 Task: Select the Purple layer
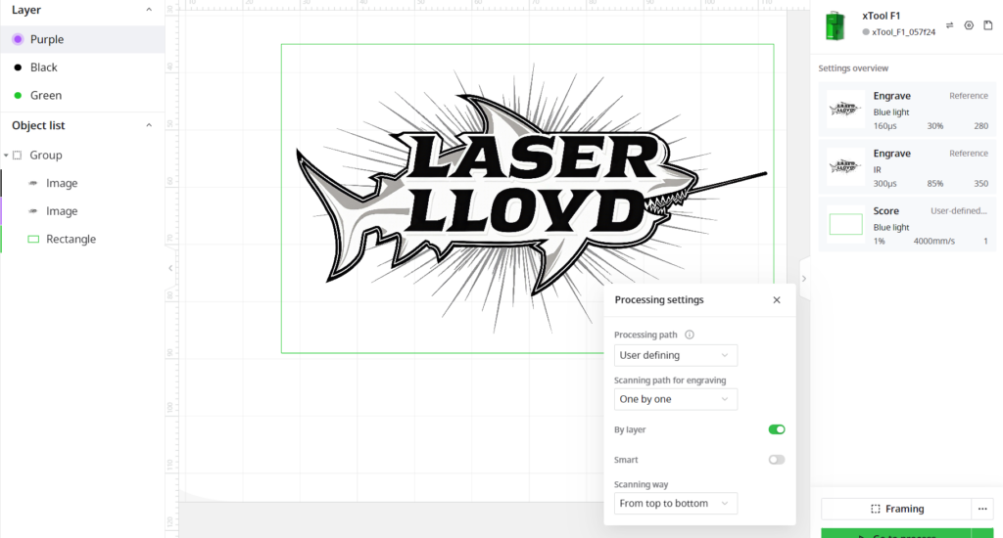(82, 39)
